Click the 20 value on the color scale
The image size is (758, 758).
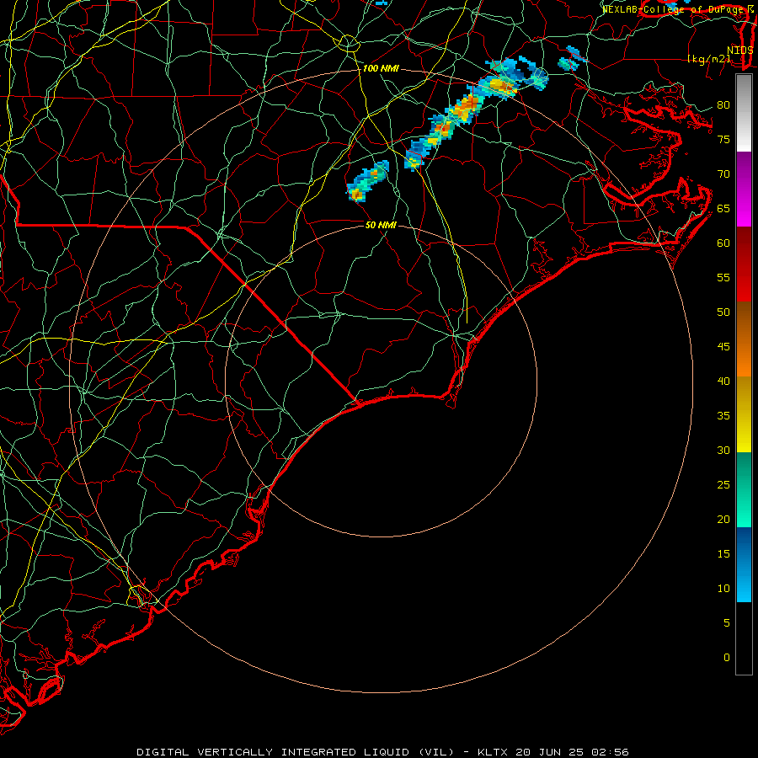(723, 519)
